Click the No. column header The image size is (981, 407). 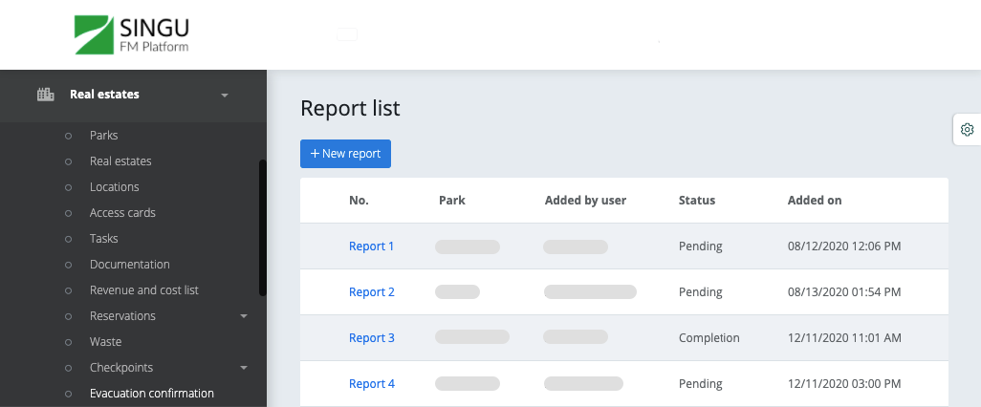pos(360,201)
